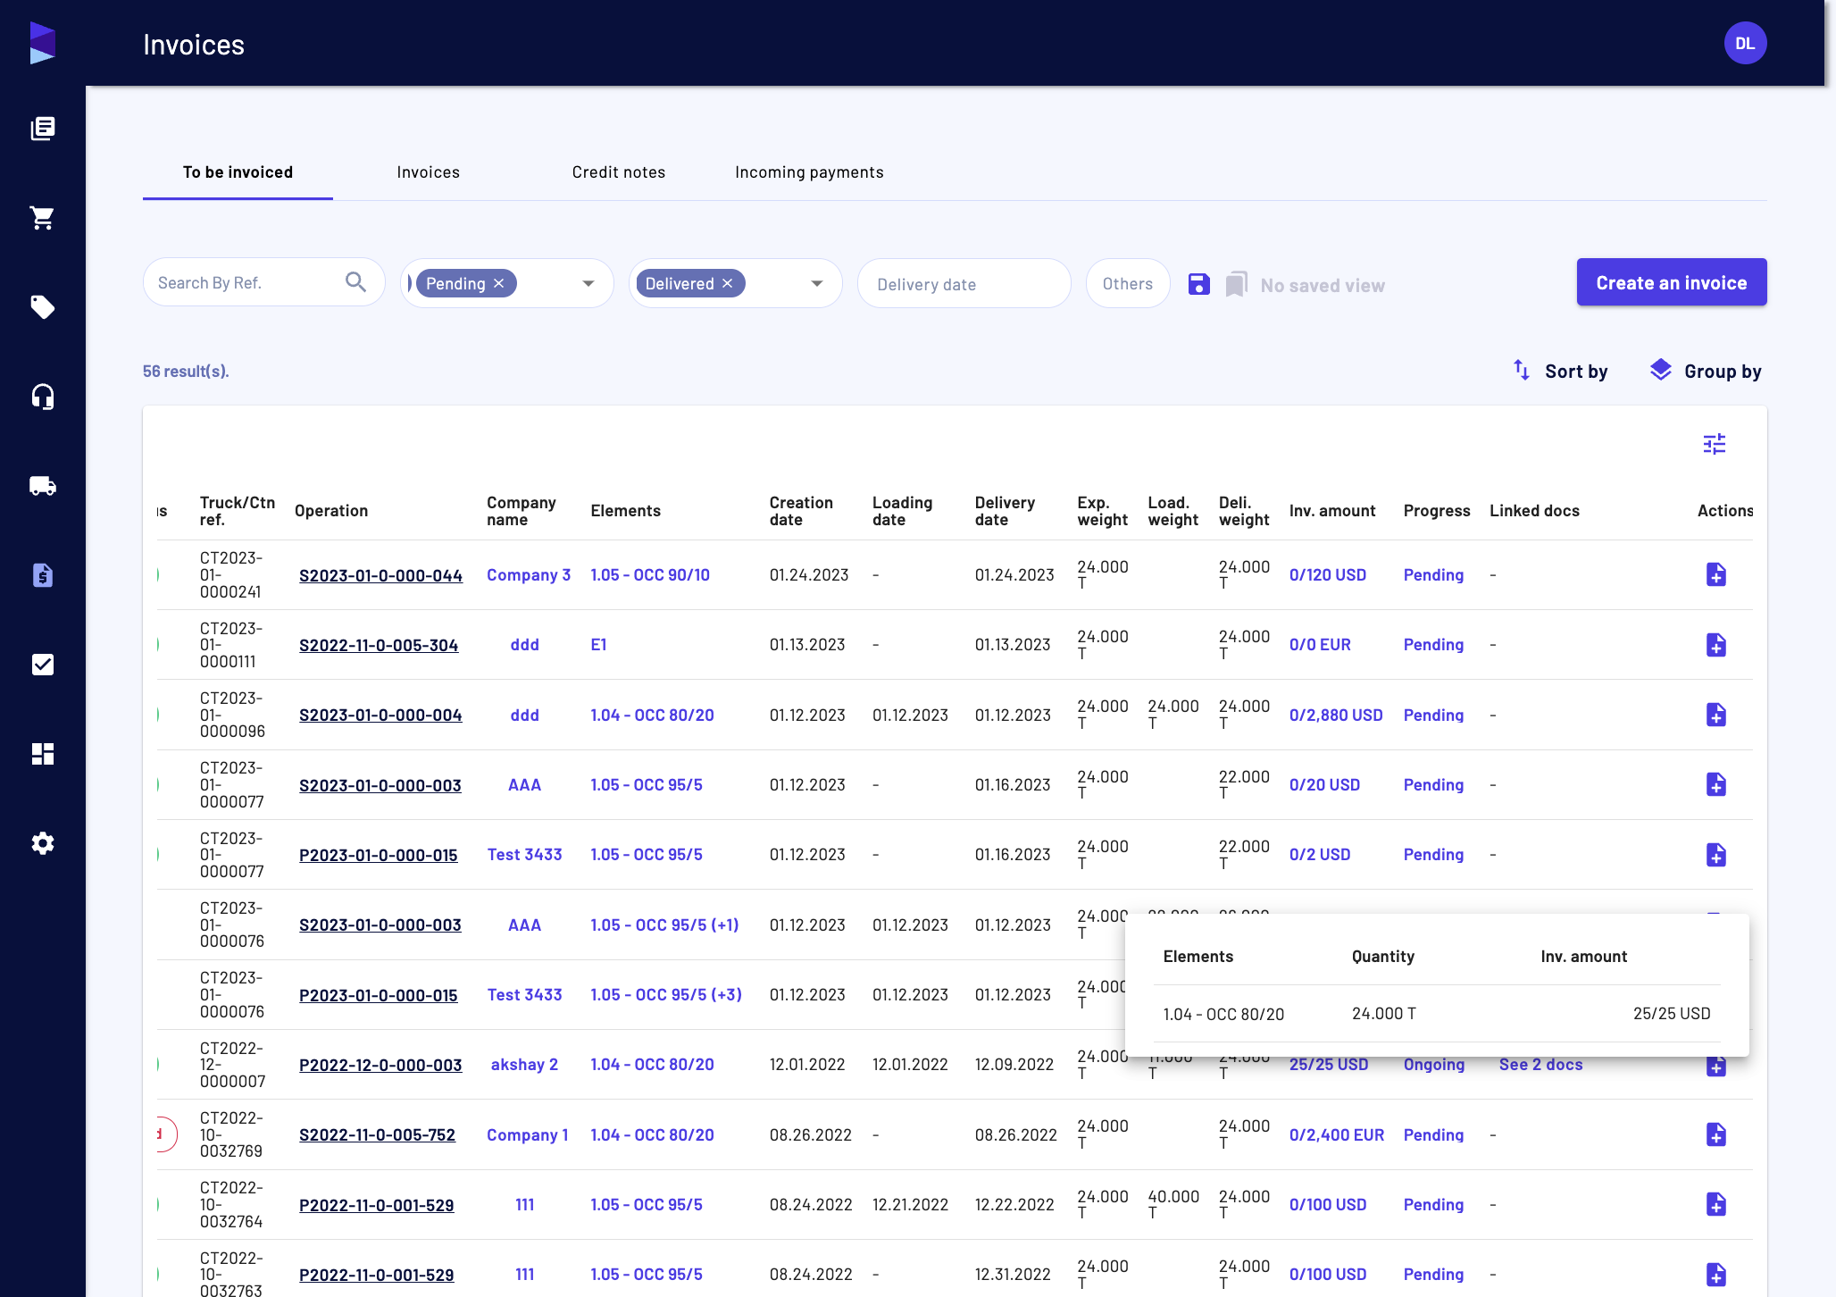Click the price tag sidebar icon
Image resolution: width=1836 pixels, height=1297 pixels.
(x=42, y=307)
